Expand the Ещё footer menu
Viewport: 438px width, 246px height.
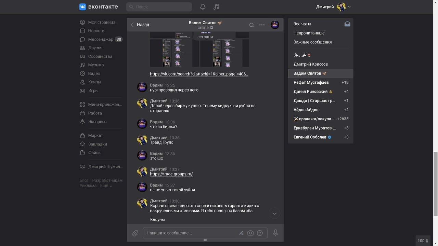(x=106, y=186)
